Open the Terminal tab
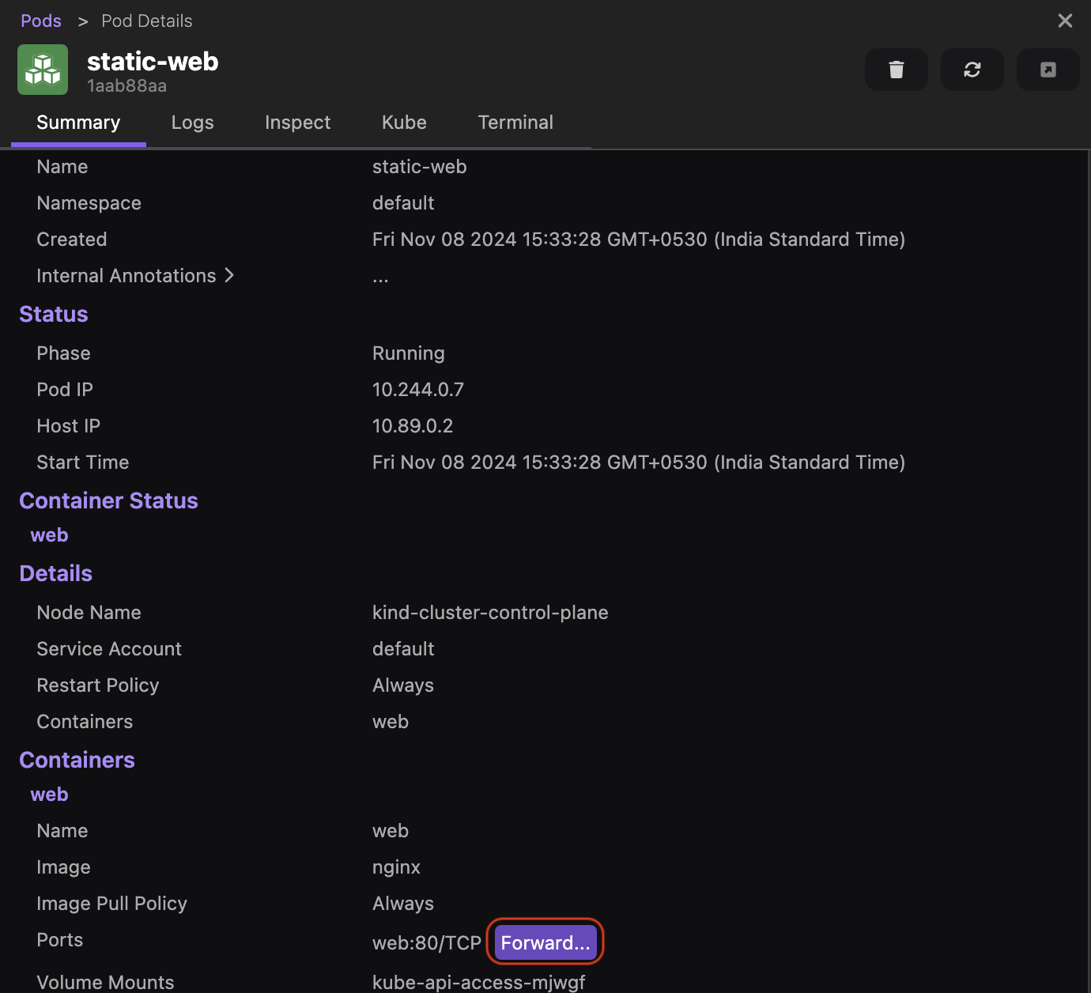1091x993 pixels. (515, 123)
